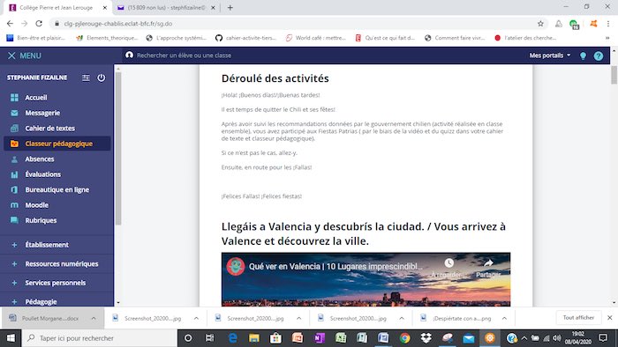Show hidden system tray icons
618x347 pixels.
524,338
